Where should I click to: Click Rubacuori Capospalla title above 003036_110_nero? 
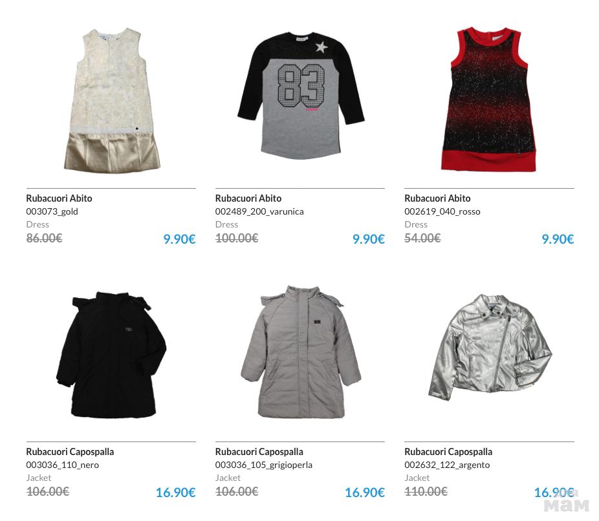70,452
